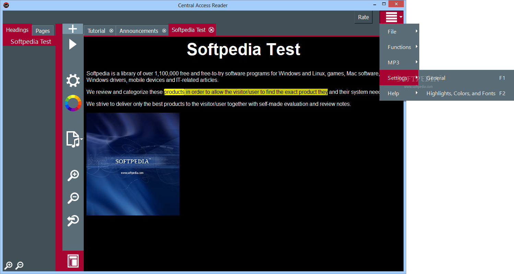The width and height of the screenshot is (514, 274).
Task: Zoom in the headings panel
Action: coord(9,265)
